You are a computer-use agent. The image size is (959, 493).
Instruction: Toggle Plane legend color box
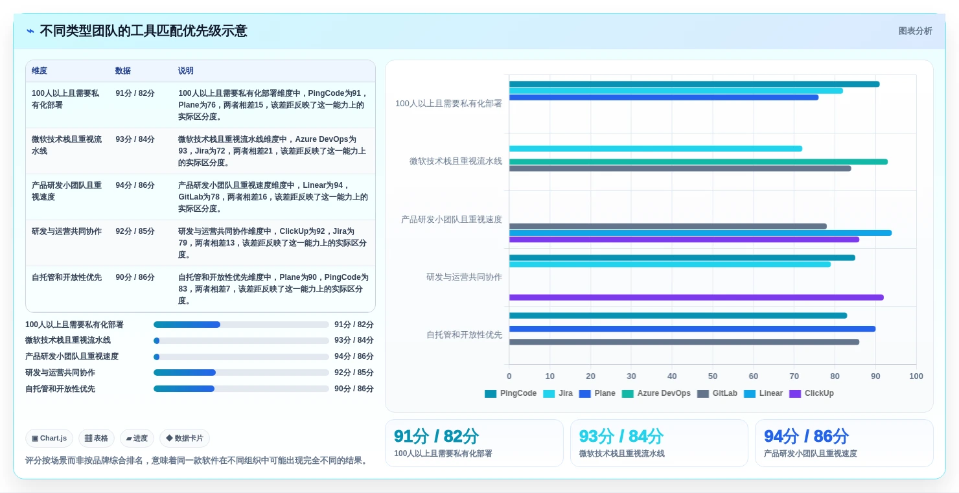click(x=584, y=394)
